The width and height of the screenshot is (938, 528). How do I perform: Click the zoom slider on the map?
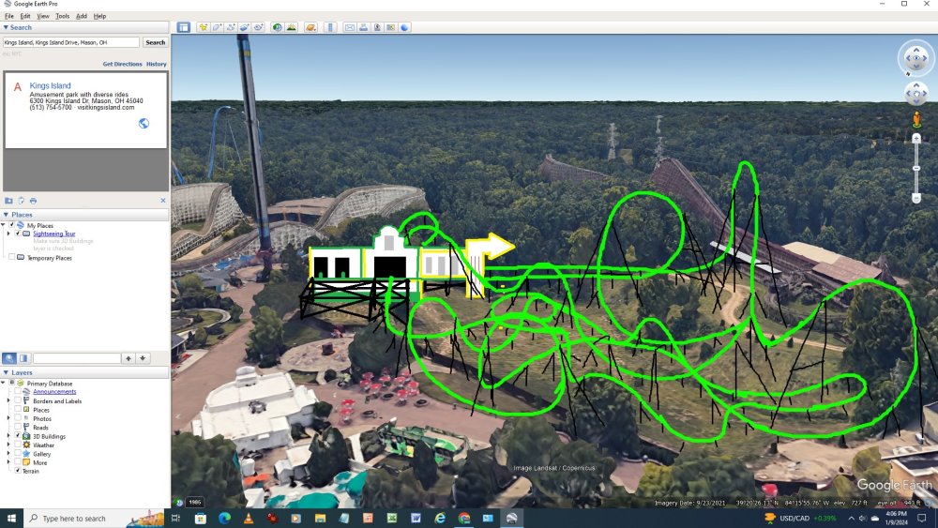[x=916, y=169]
